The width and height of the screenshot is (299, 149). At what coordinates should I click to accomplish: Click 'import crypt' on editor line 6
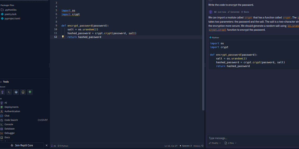(x=71, y=14)
